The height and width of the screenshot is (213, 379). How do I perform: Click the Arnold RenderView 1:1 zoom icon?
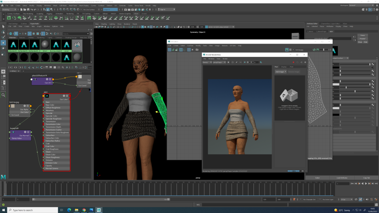[240, 62]
